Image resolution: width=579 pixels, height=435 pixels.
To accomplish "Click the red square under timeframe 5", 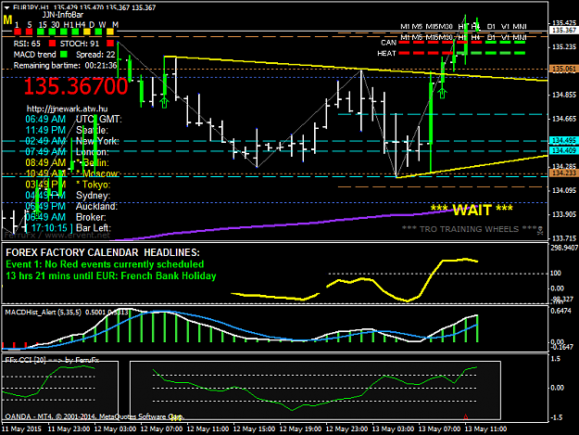I will pos(29,32).
